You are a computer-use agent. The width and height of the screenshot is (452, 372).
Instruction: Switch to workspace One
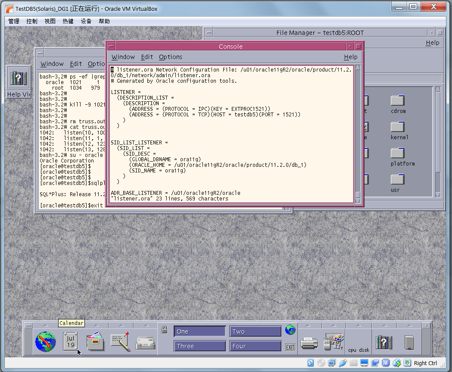tap(200, 331)
